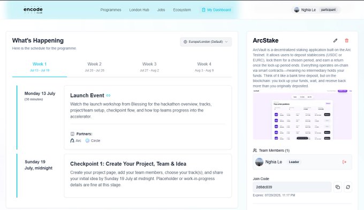Click the '(30 minutes)' duration text
The height and width of the screenshot is (210, 364).
34,99
